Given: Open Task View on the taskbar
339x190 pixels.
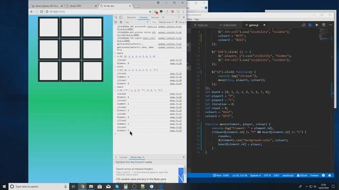Looking at the screenshot, I should (73, 186).
